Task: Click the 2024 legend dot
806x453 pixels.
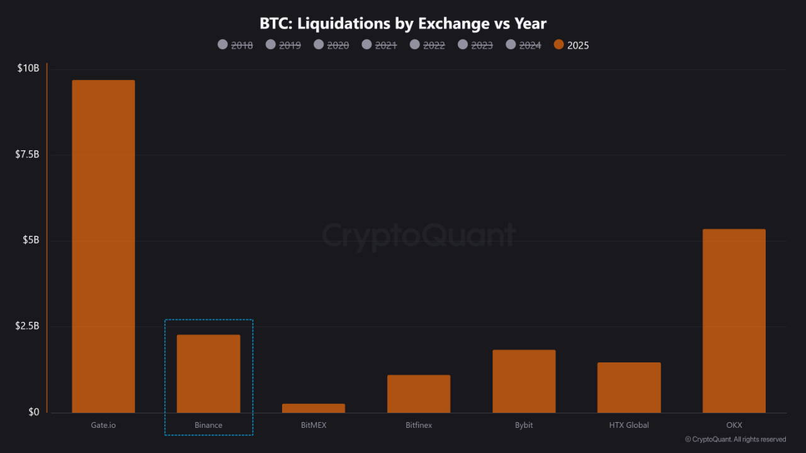Action: pos(511,45)
